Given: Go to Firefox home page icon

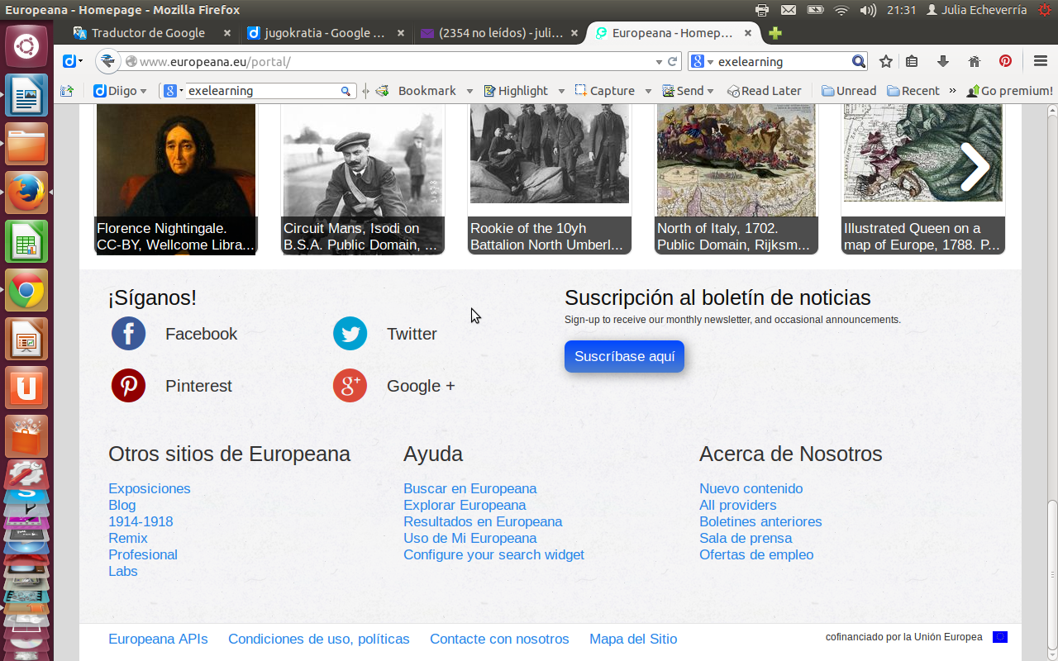Looking at the screenshot, I should coord(974,61).
